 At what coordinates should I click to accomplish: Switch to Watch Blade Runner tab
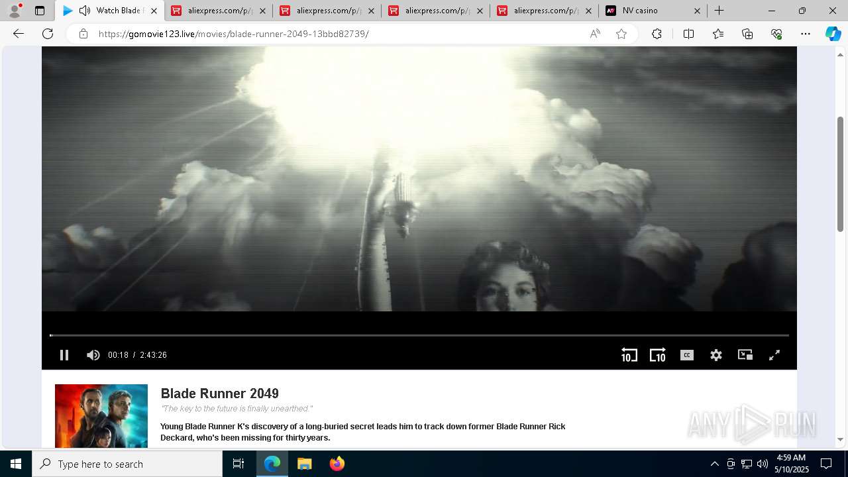pyautogui.click(x=110, y=11)
